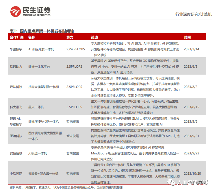Image resolution: width=215 pixels, height=192 pixels.
Task: Select the date 2023/9/6
Action: (x=191, y=121)
